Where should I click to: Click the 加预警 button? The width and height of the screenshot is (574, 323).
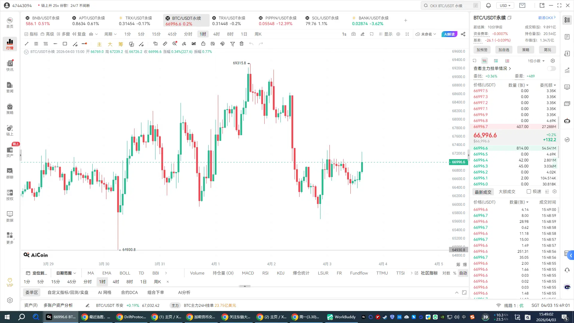(482, 50)
